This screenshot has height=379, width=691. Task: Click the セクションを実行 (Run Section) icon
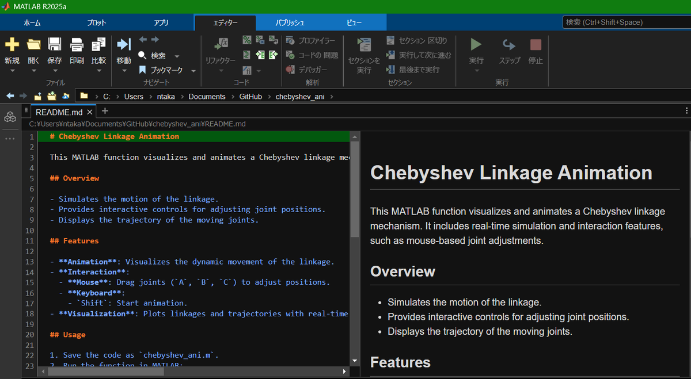[364, 45]
